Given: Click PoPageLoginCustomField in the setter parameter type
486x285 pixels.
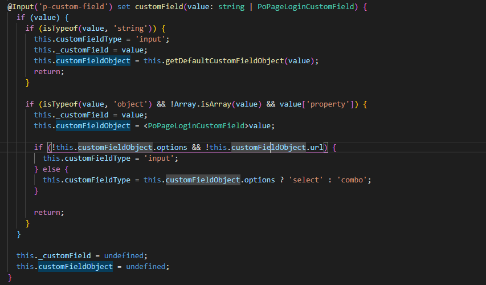Looking at the screenshot, I should (306, 6).
